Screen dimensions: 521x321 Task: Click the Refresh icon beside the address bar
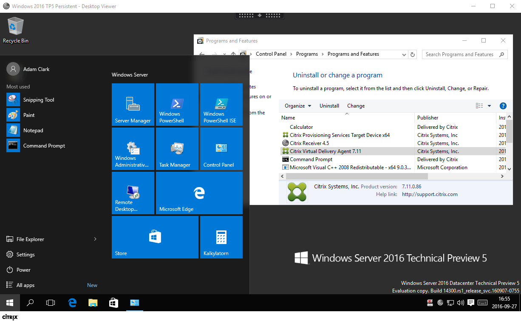(x=412, y=54)
